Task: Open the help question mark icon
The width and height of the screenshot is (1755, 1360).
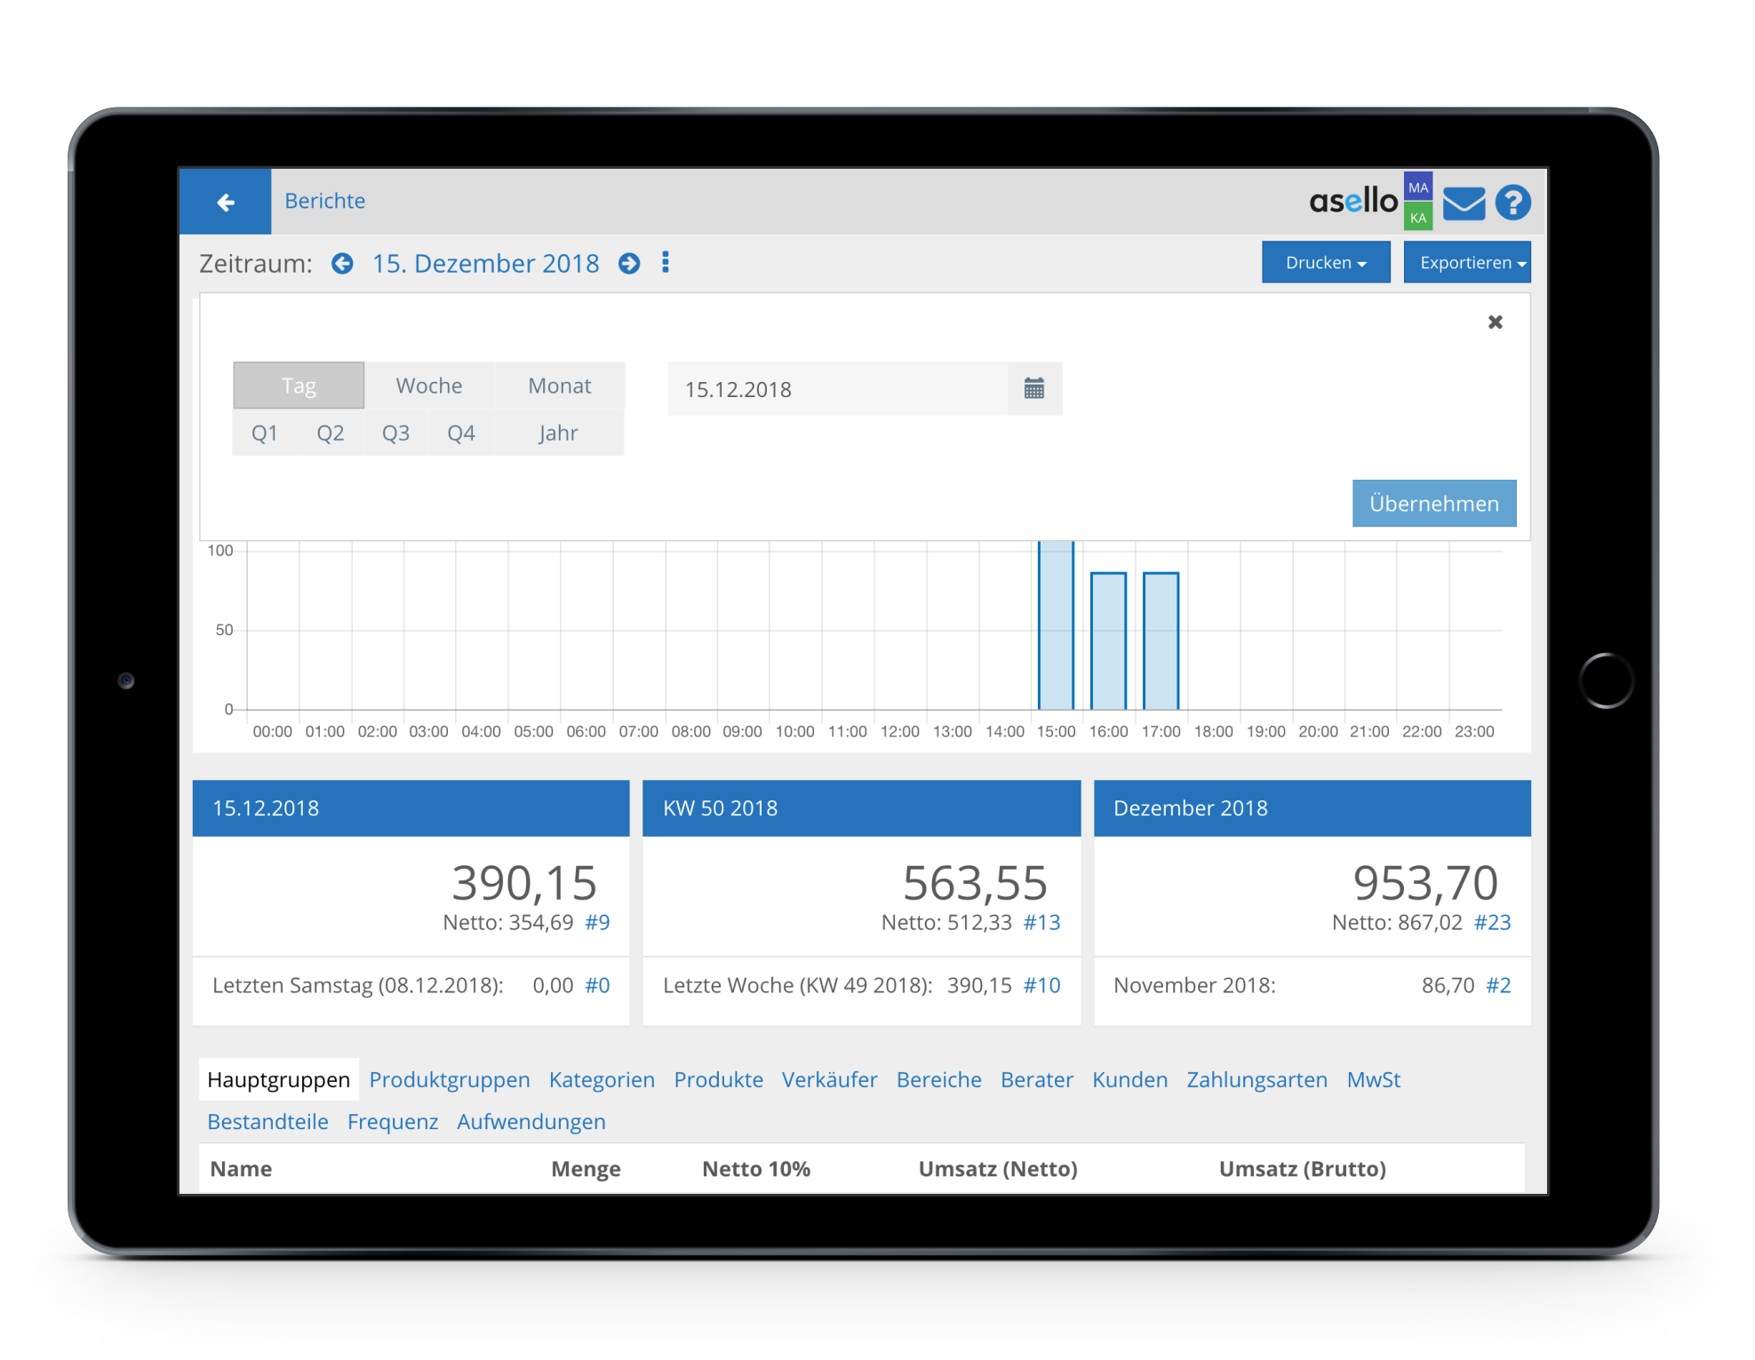Action: tap(1512, 203)
